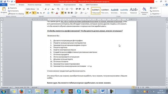Toggle align-left paragraph alignment
168x94 pixels.
[62, 13]
